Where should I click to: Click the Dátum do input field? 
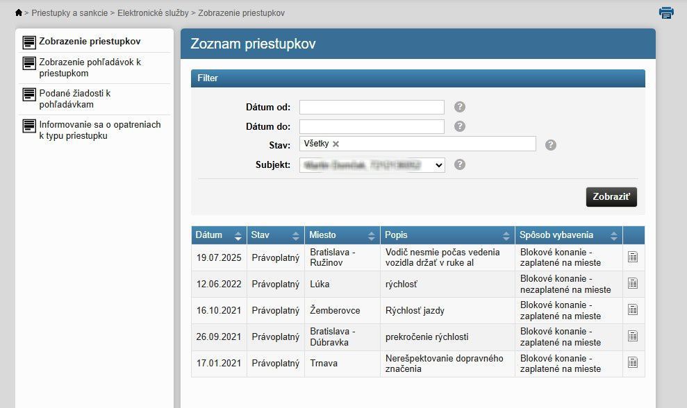(x=372, y=126)
